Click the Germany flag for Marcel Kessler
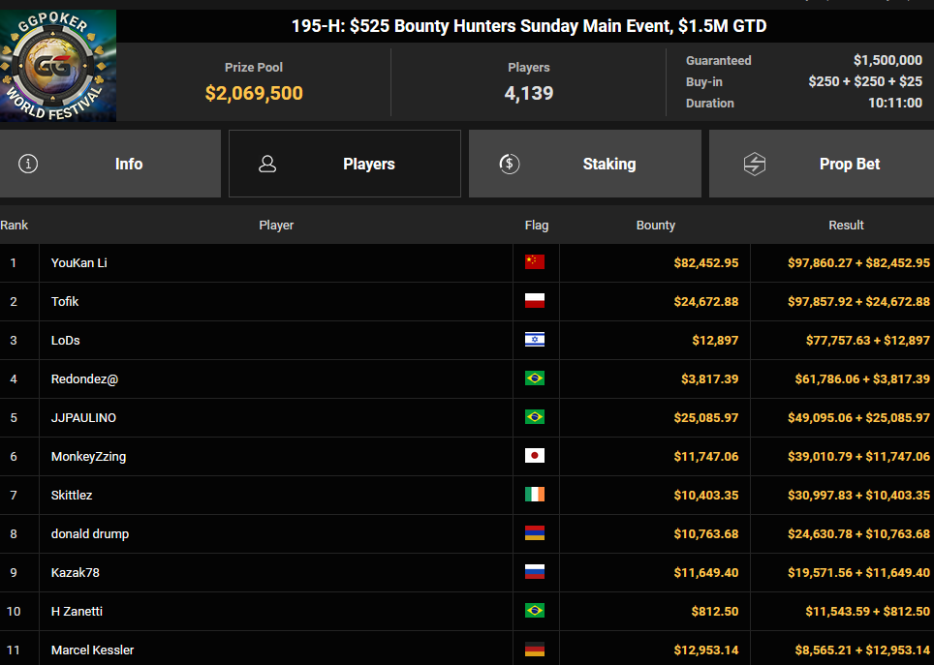The height and width of the screenshot is (665, 934). [534, 650]
